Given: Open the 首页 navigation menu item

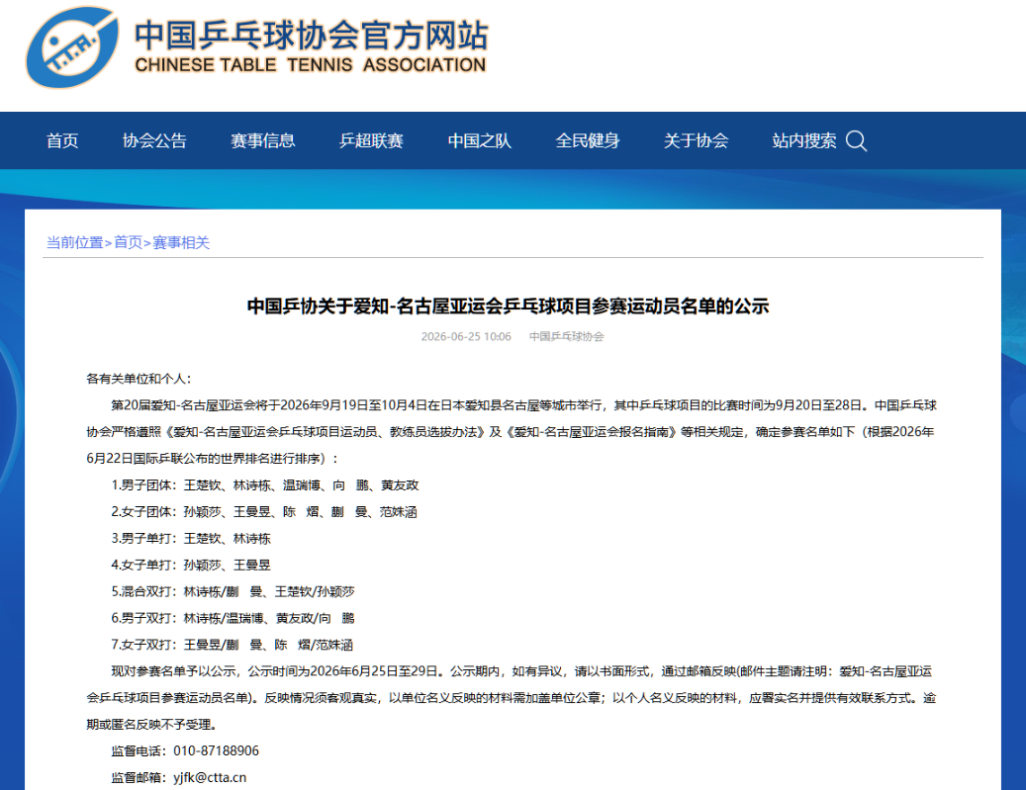Looking at the screenshot, I should 62,140.
